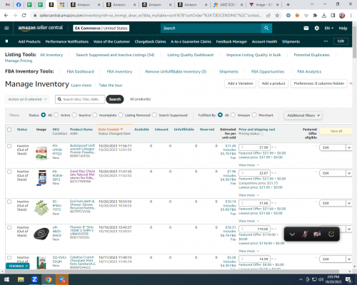
Task: Open the three-dot more menu in navigation bar
Action: pyautogui.click(x=326, y=41)
